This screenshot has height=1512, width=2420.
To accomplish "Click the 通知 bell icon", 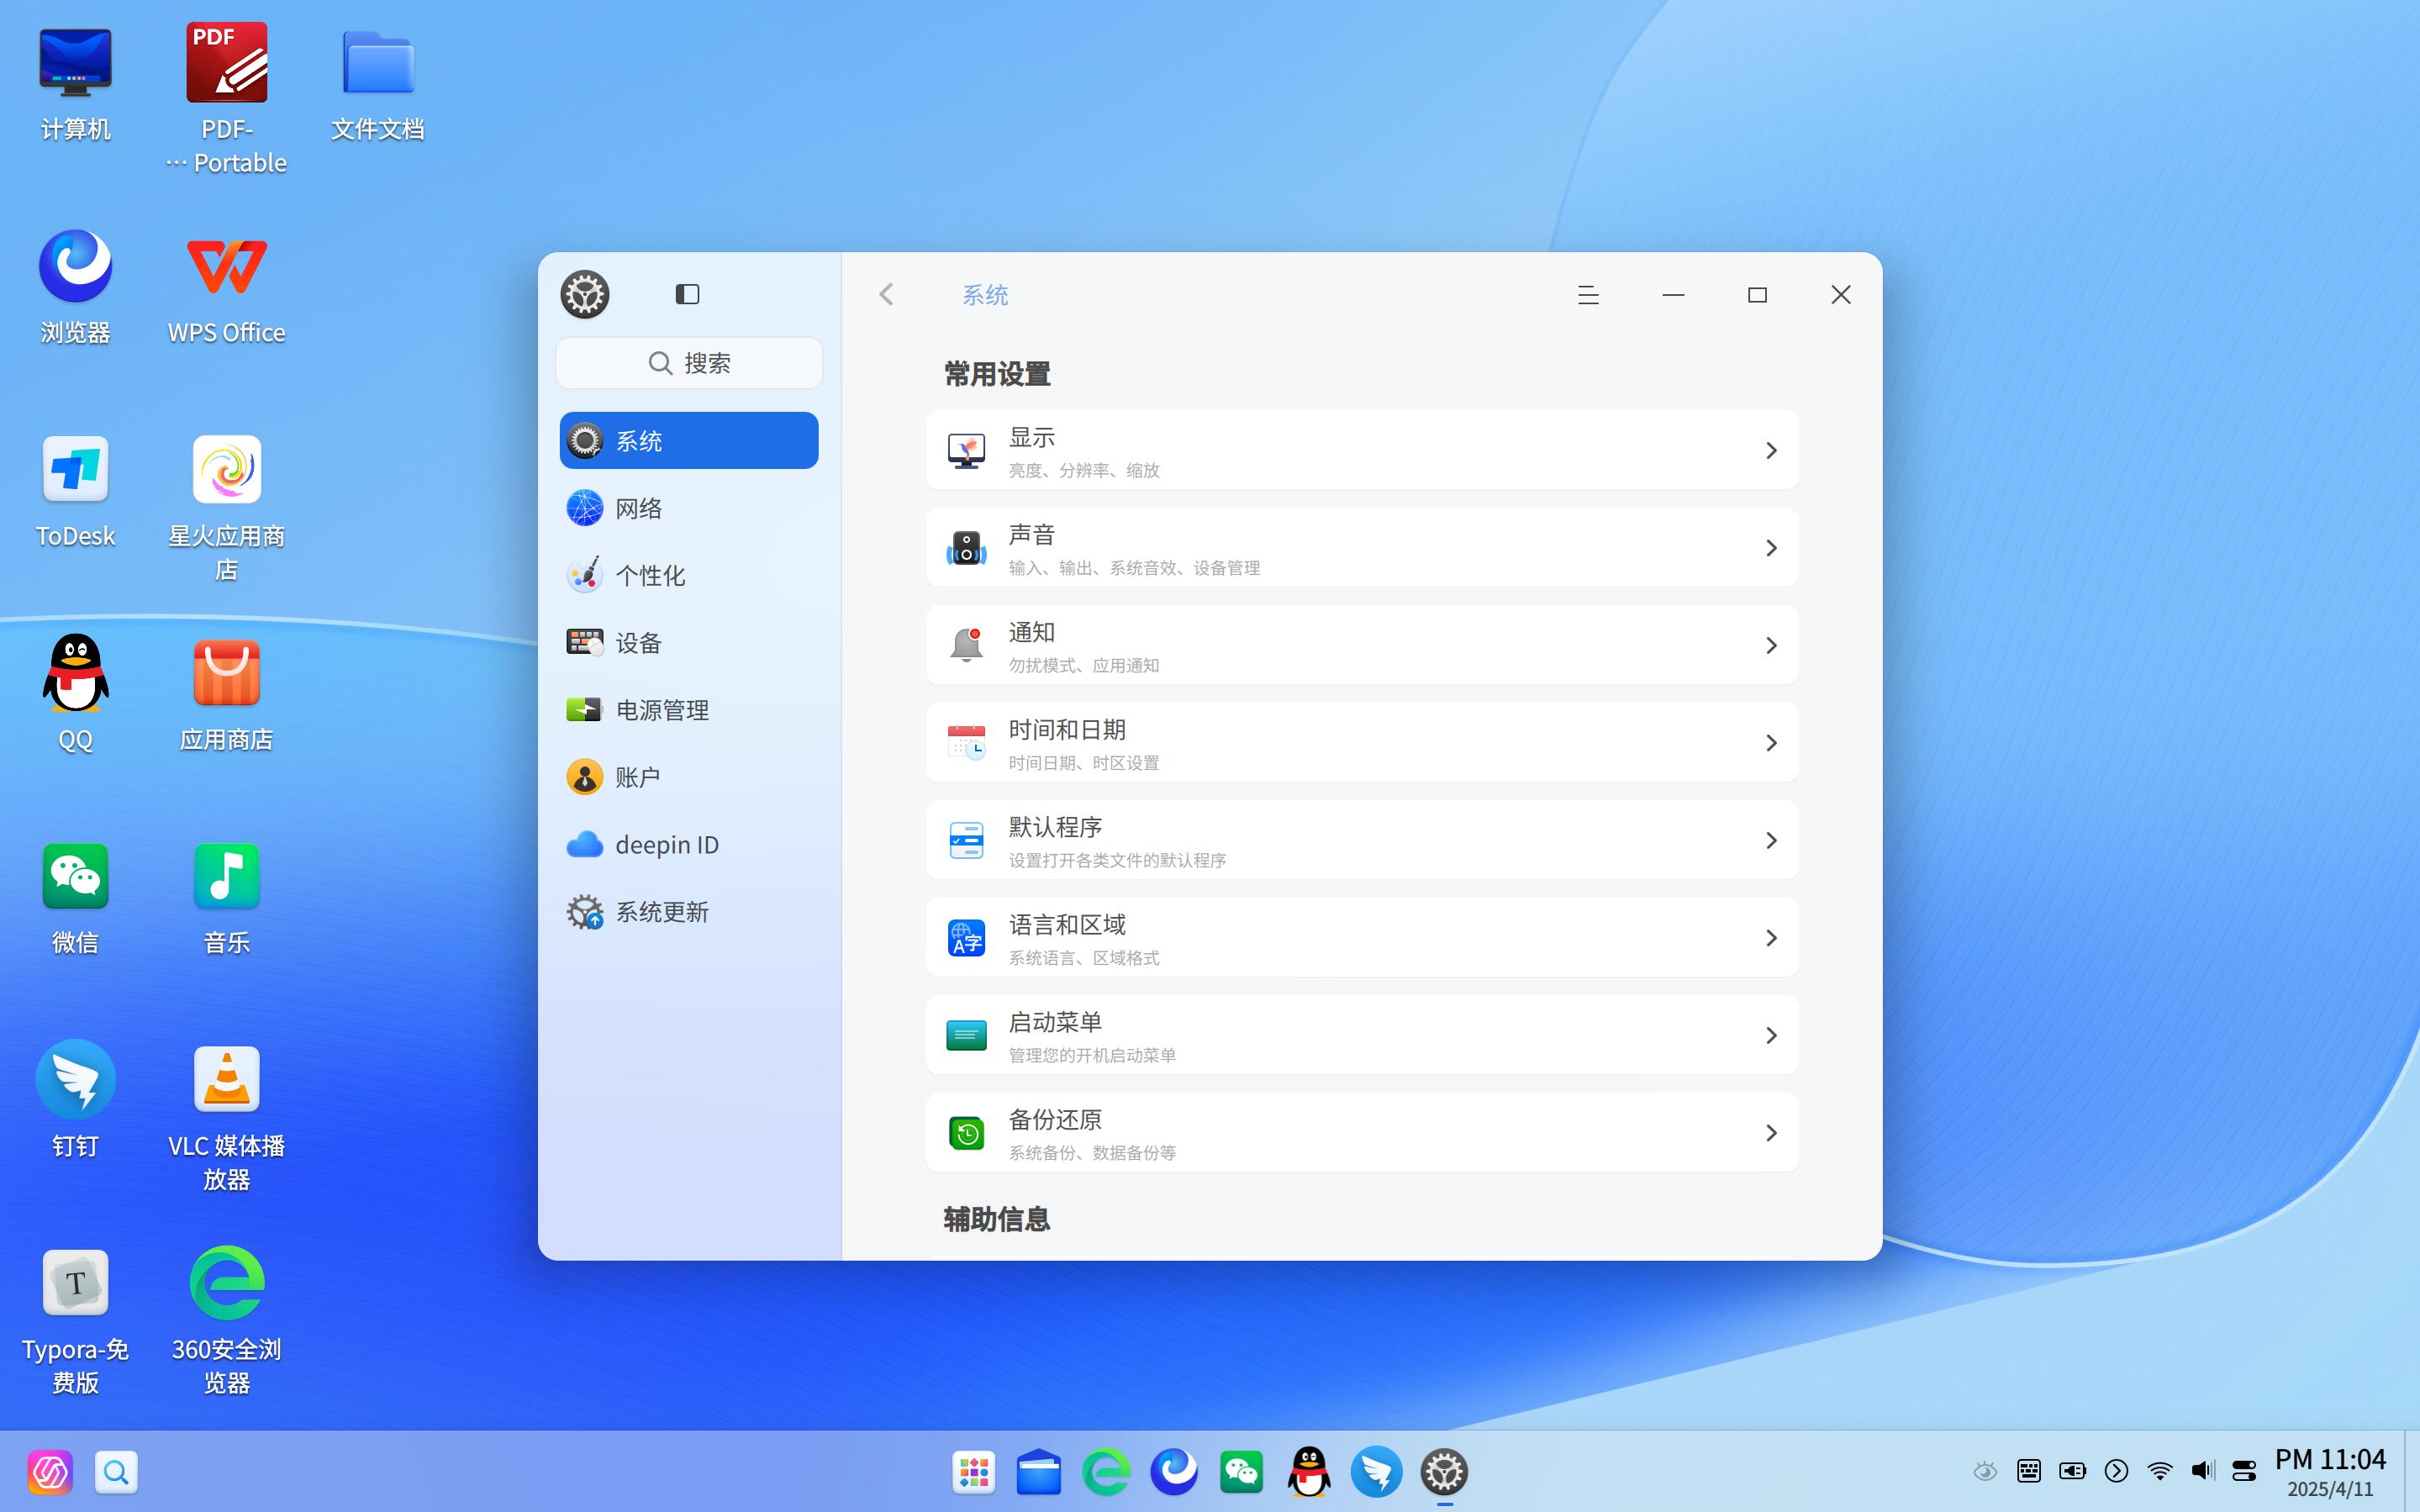I will (966, 645).
